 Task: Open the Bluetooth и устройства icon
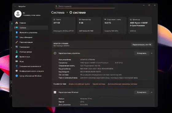(17, 32)
